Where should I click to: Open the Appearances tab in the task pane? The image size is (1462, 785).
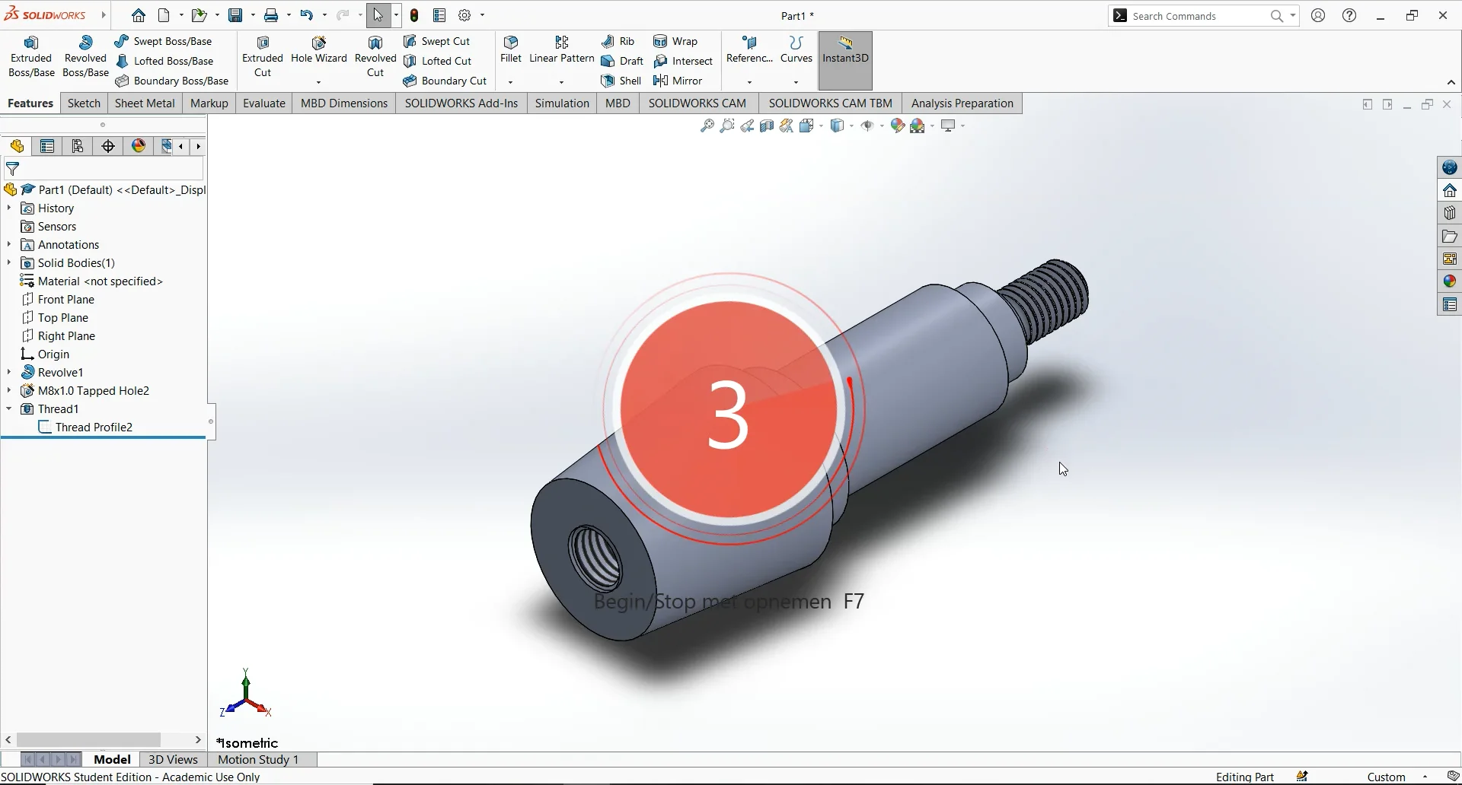pyautogui.click(x=1449, y=281)
